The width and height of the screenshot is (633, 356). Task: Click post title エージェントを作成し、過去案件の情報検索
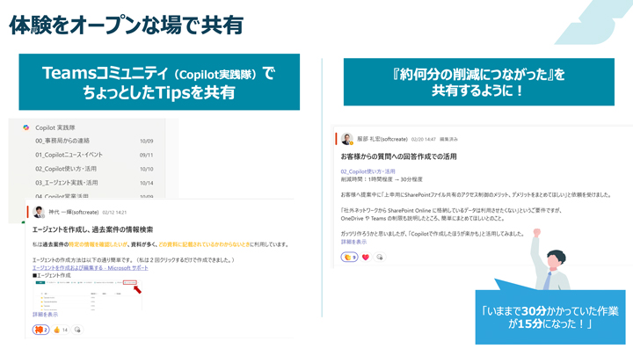click(93, 229)
